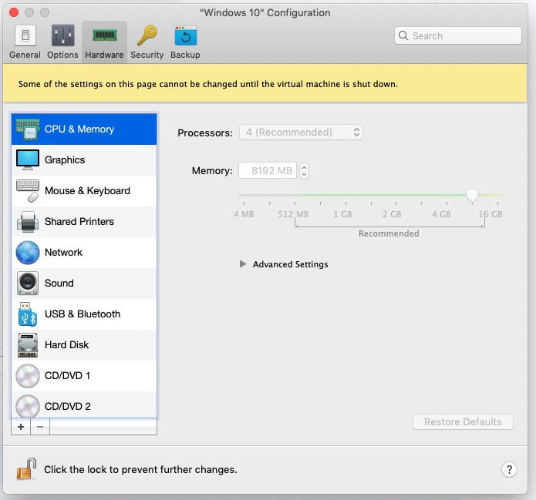Click the memory slider at 1 GB tick
Image resolution: width=536 pixels, height=500 pixels.
346,203
